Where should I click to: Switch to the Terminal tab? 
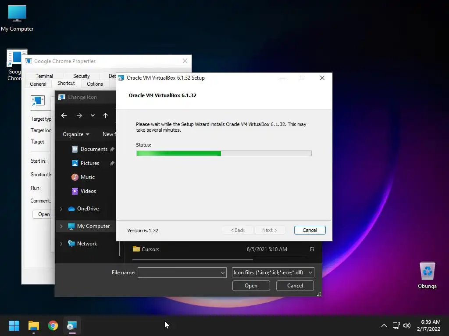[44, 76]
